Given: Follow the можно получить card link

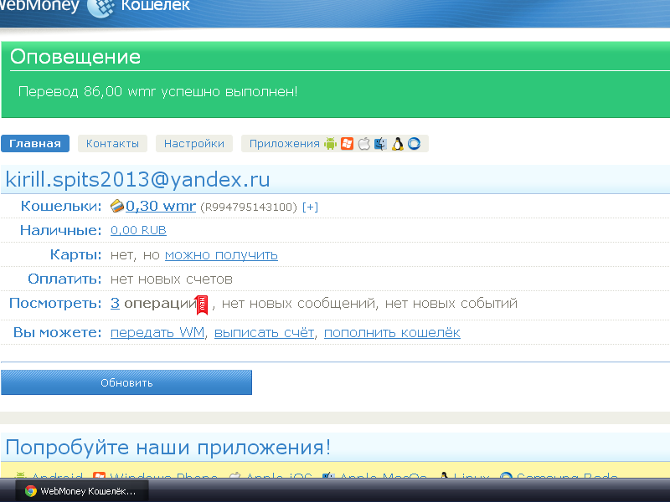Looking at the screenshot, I should [x=221, y=255].
